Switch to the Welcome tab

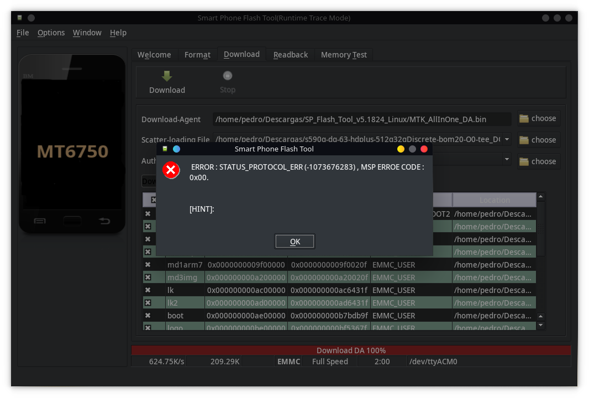point(154,55)
